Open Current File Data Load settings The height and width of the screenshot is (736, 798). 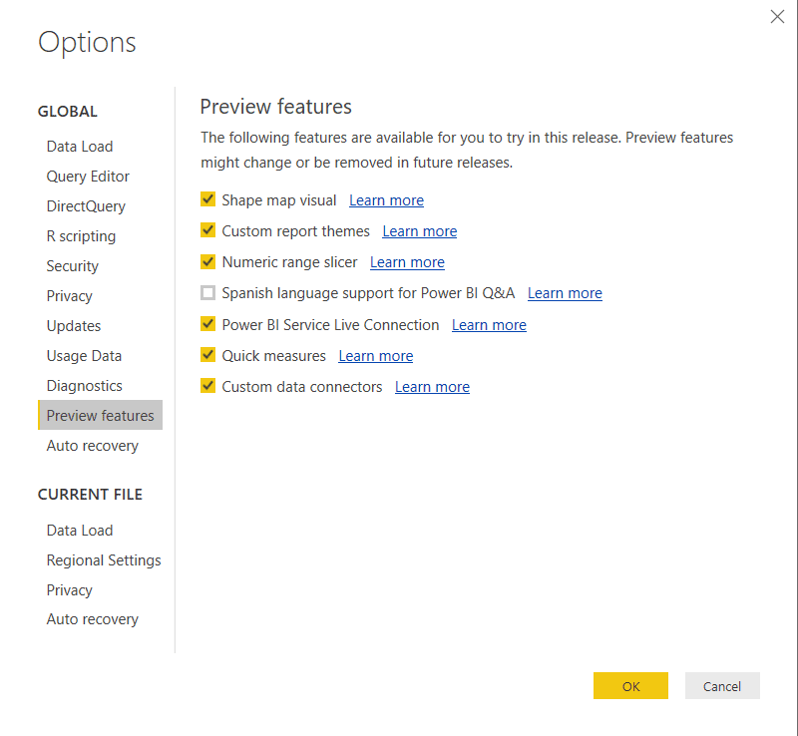pos(80,531)
